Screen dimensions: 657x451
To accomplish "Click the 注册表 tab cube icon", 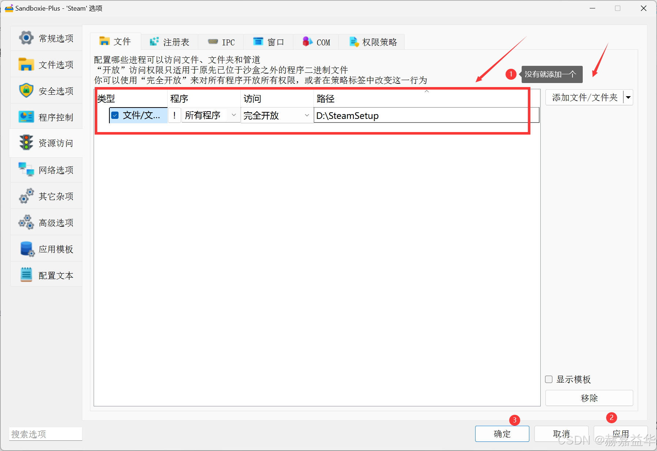I will [x=154, y=42].
